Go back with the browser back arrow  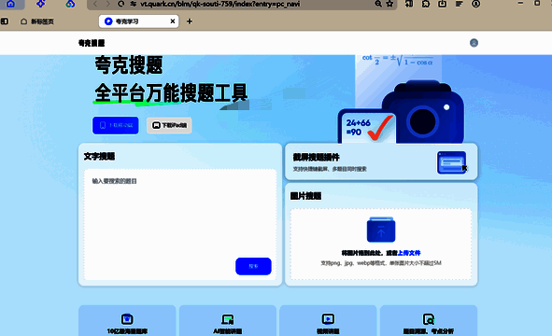[x=95, y=4]
